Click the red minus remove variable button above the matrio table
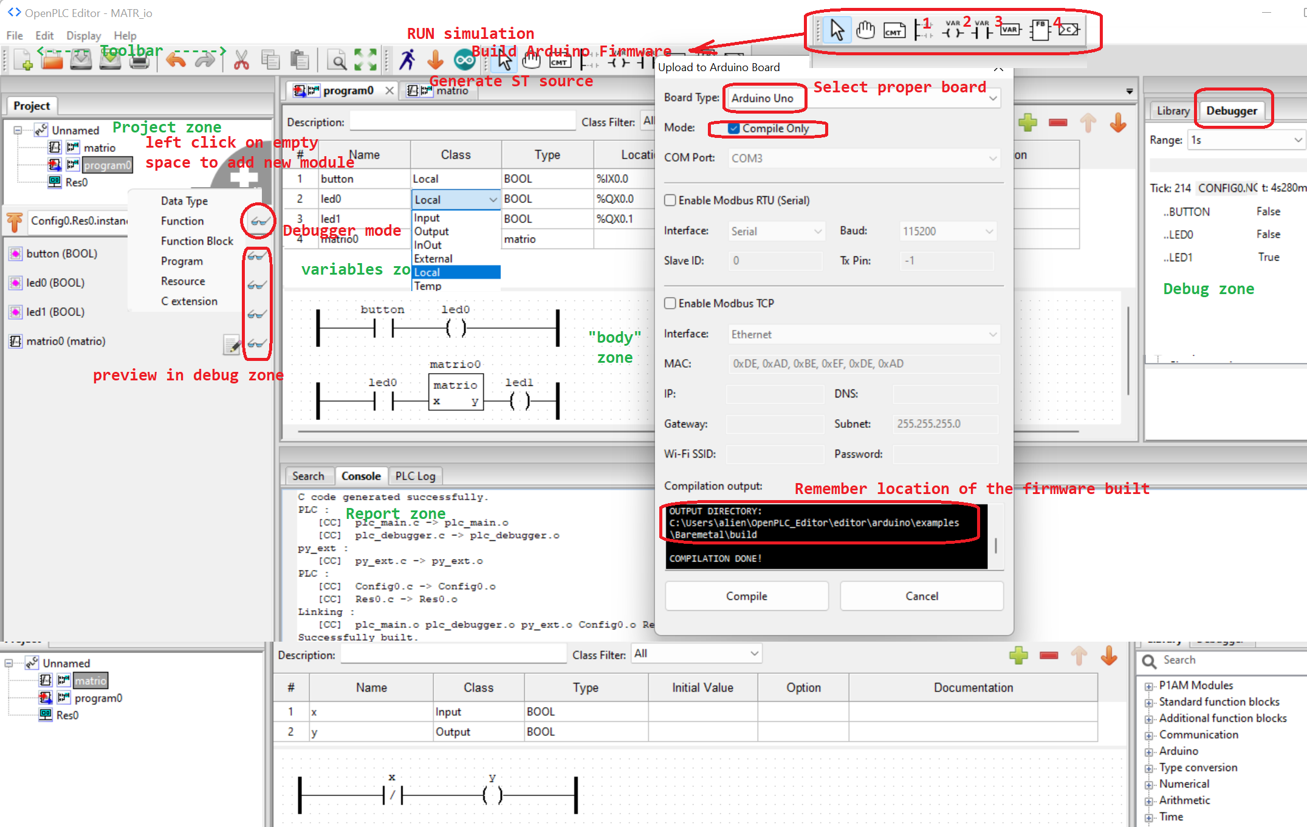 point(1049,656)
